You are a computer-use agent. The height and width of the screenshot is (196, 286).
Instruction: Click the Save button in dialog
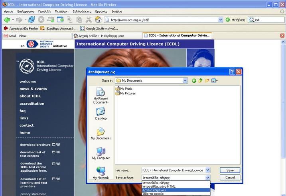pyautogui.click(x=230, y=170)
